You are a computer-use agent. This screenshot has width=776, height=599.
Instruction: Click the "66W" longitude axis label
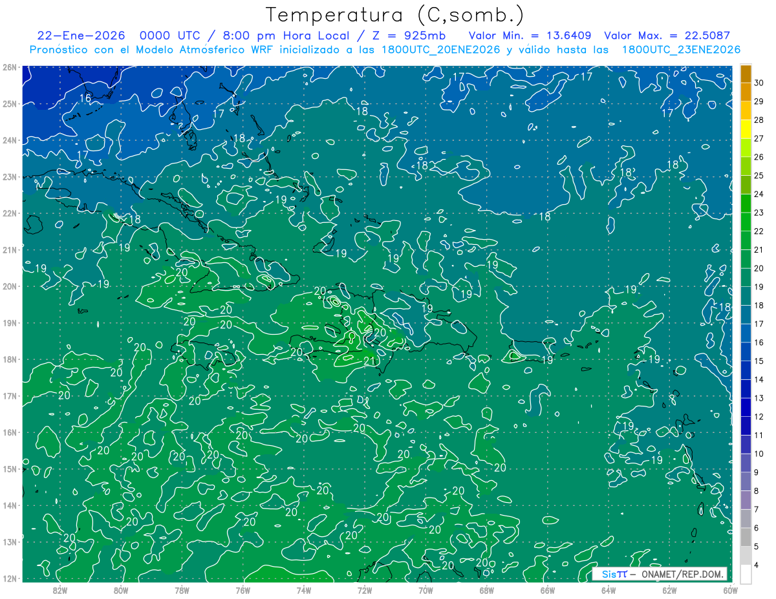[547, 590]
